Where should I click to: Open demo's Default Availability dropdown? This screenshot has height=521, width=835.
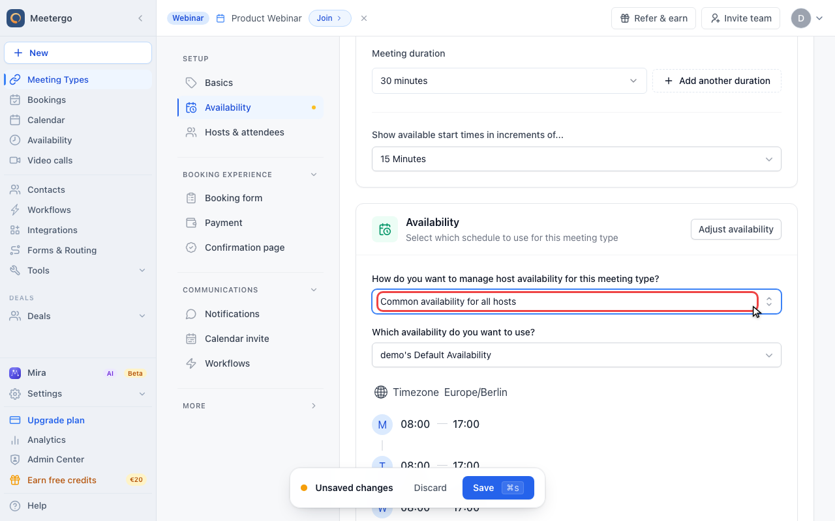click(x=577, y=355)
